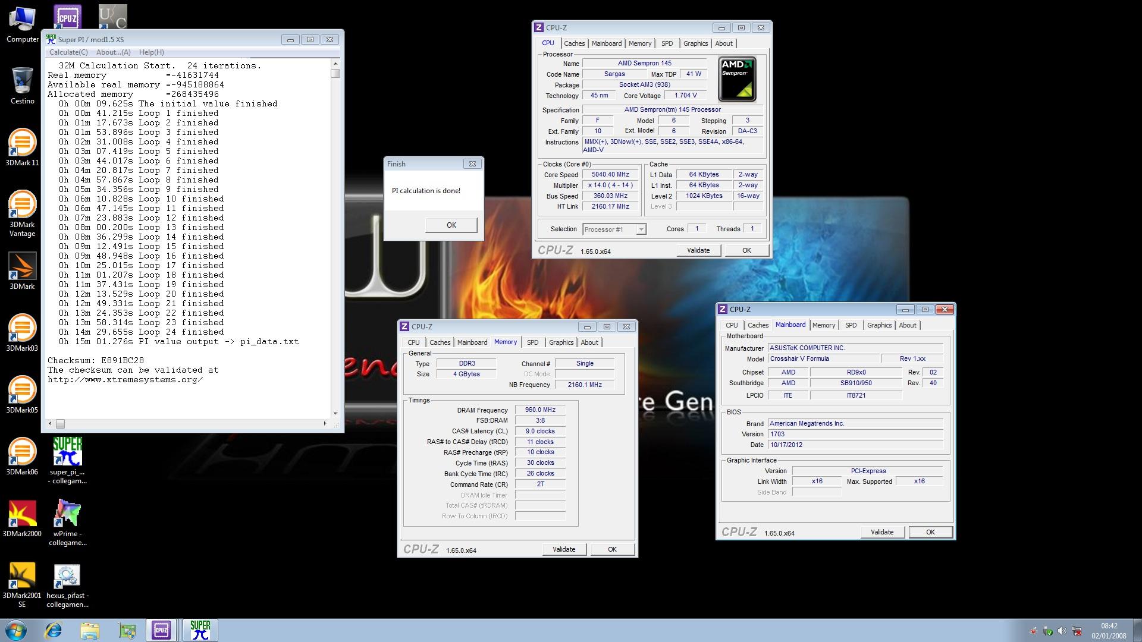
Task: Close the Finish dialog
Action: pyautogui.click(x=472, y=163)
